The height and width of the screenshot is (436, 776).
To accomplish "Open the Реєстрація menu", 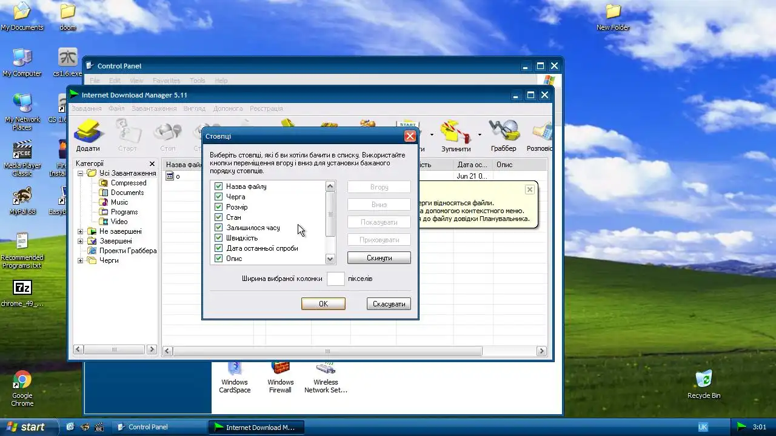I will 266,108.
